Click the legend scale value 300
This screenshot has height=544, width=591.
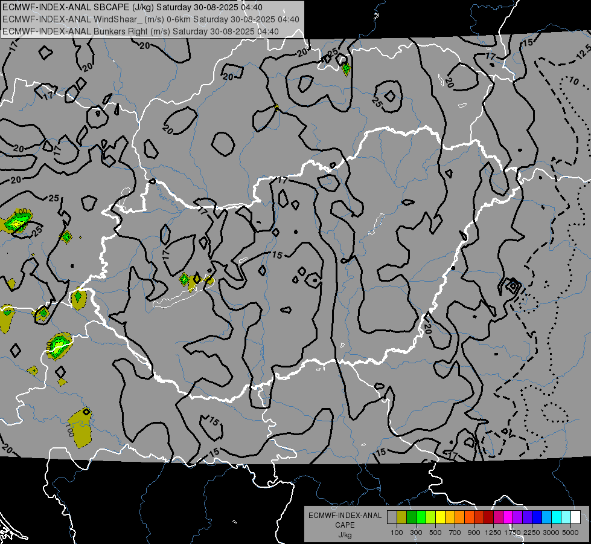pos(416,533)
